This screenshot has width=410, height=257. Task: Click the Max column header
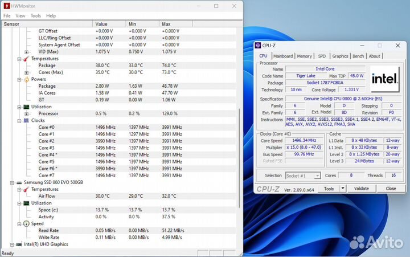tap(176, 24)
